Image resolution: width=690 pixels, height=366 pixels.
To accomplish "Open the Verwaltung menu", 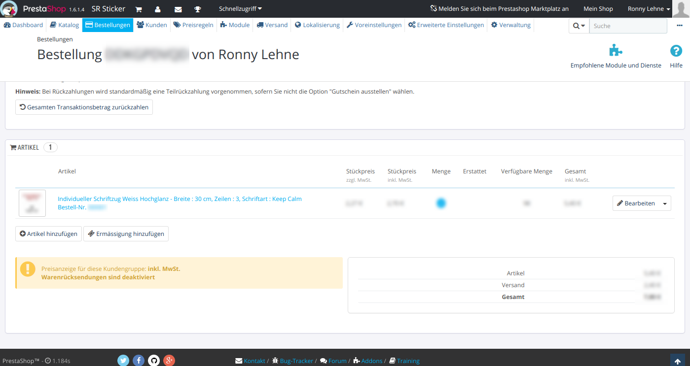I will click(x=511, y=25).
